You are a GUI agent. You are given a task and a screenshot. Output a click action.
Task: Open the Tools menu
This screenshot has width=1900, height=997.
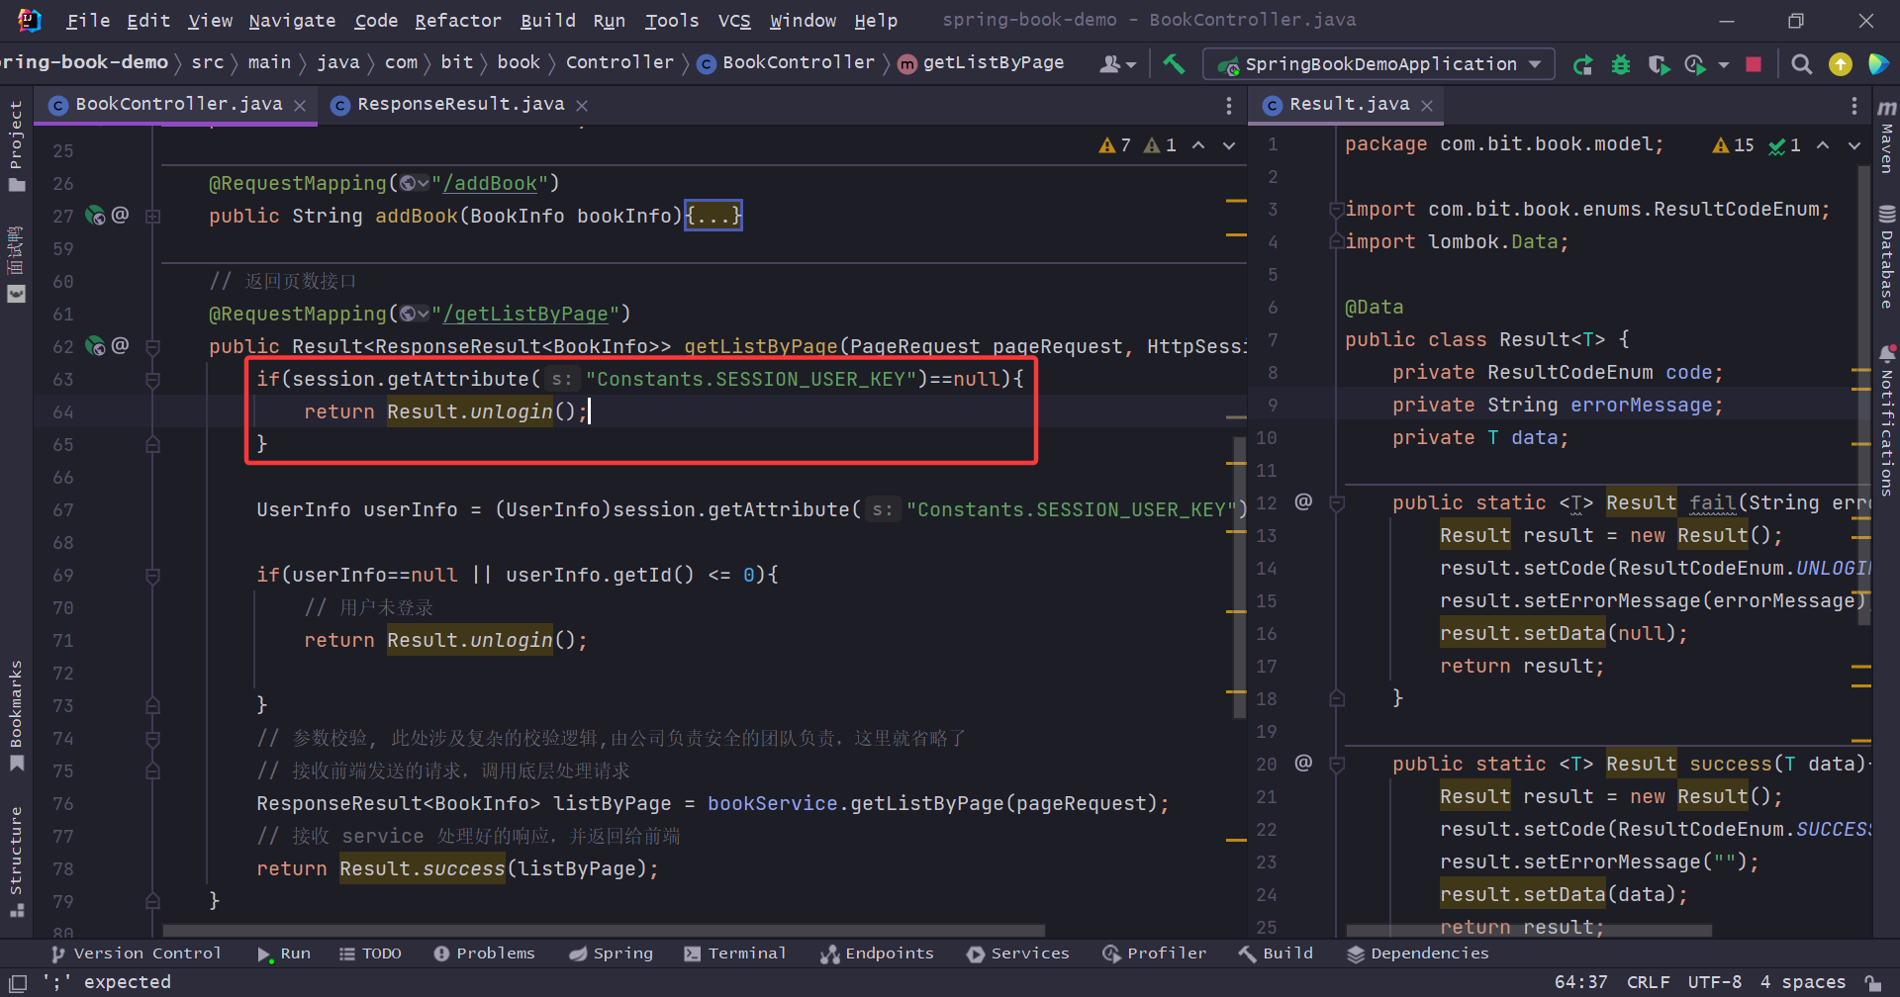click(x=672, y=20)
